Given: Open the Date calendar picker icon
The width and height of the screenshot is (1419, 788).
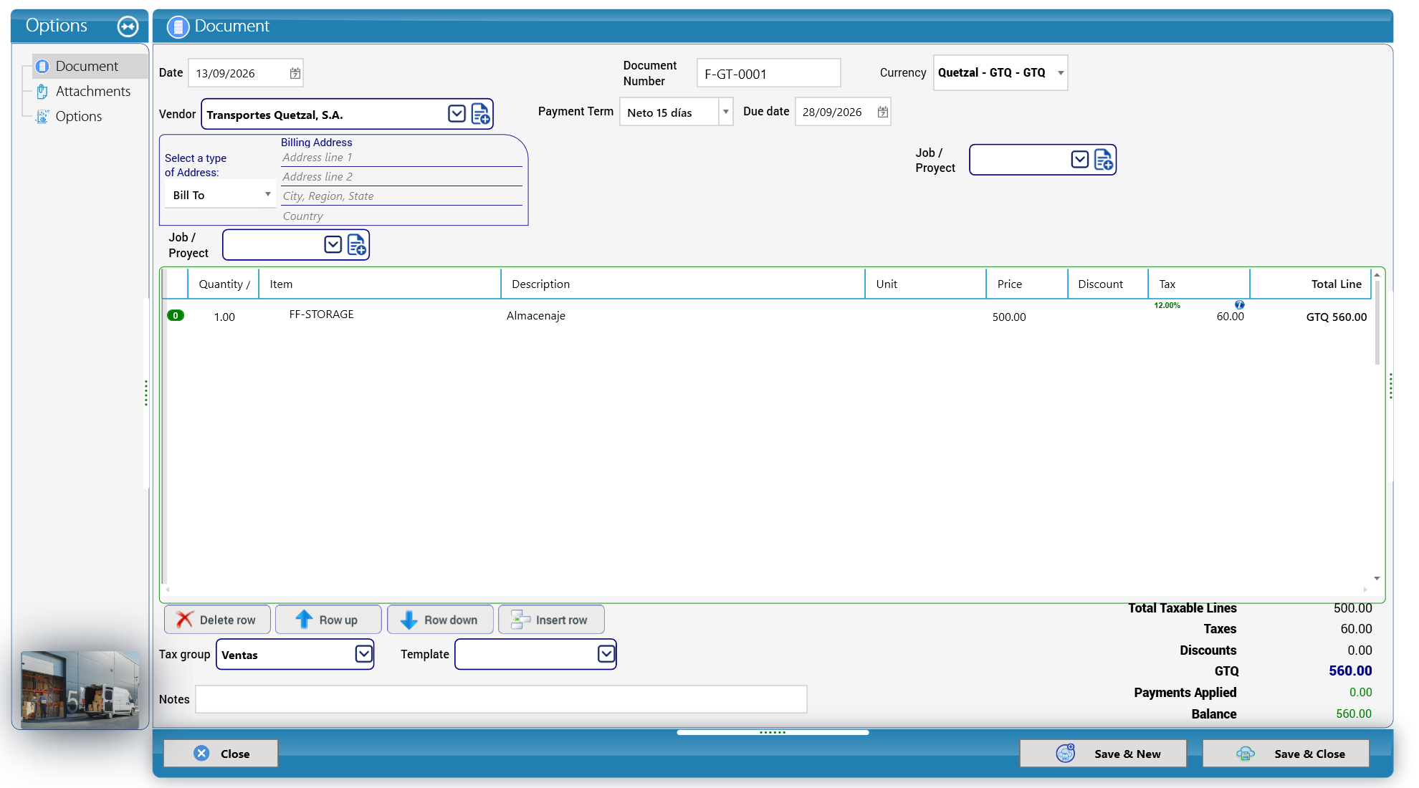Looking at the screenshot, I should [x=295, y=73].
